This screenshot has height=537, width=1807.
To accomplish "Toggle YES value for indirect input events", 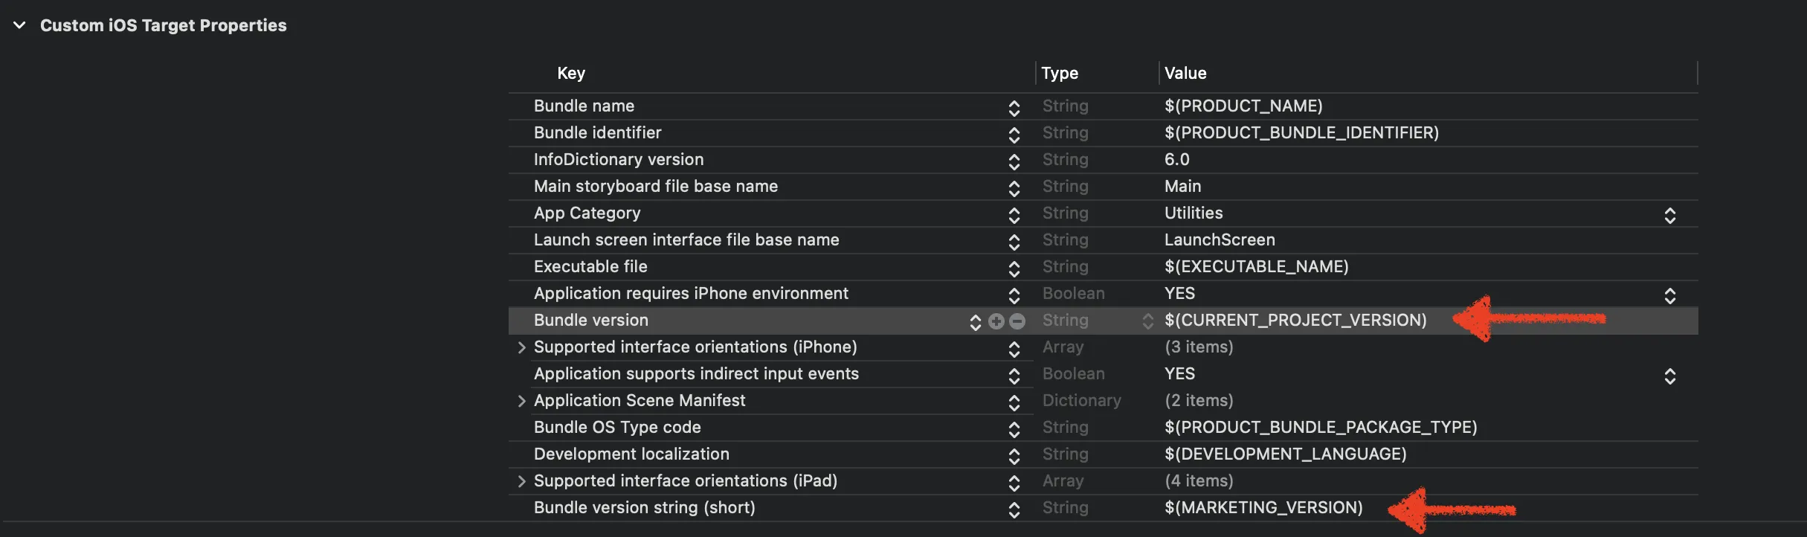I will coord(1669,376).
